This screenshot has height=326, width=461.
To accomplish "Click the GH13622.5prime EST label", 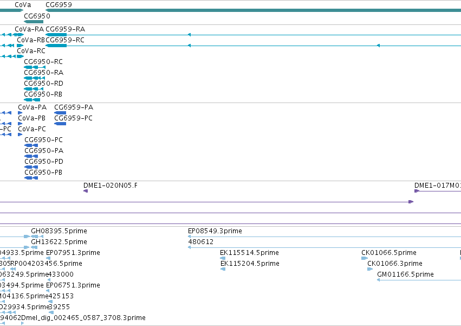I will [x=59, y=242].
